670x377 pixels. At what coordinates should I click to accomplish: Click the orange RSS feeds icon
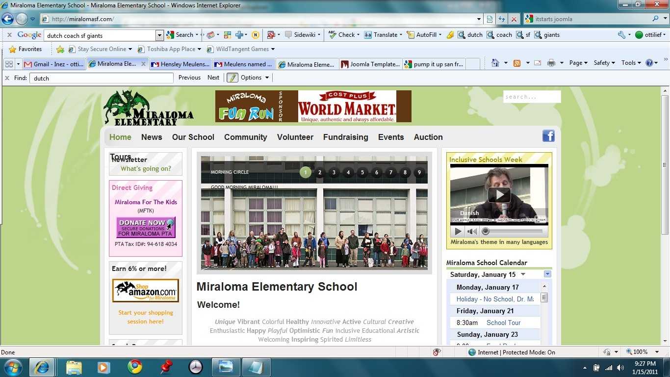[516, 63]
